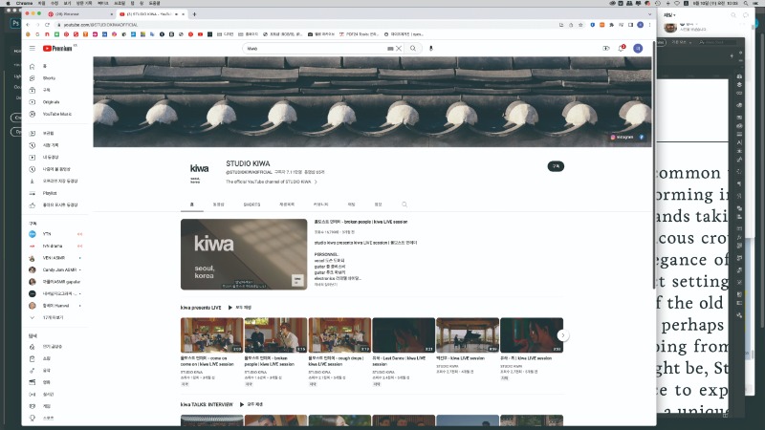Open the macOS Spotlight search icon
This screenshot has width=765, height=430.
pyautogui.click(x=745, y=3)
